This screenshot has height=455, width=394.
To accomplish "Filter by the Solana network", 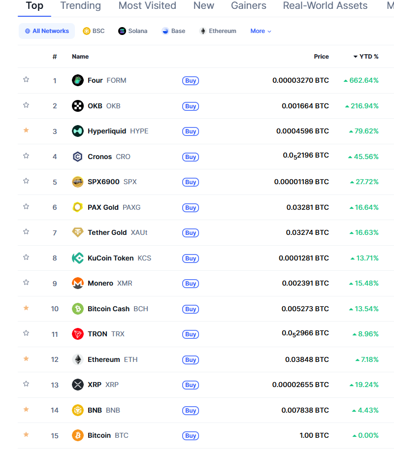I will coord(133,31).
